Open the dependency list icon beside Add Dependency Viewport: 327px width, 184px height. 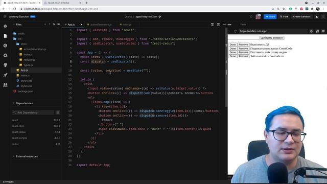[58, 112]
